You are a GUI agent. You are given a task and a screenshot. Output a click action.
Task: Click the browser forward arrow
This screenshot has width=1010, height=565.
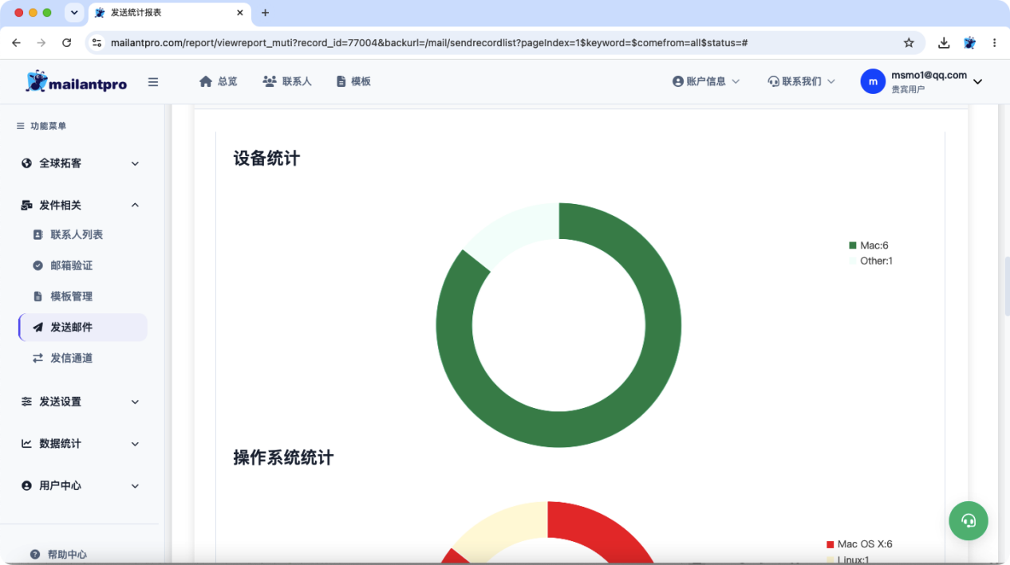[x=41, y=43]
